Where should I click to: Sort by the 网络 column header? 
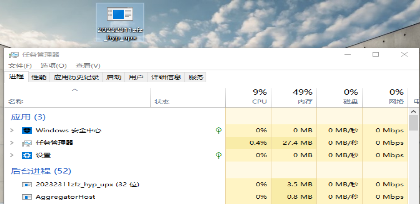point(385,98)
